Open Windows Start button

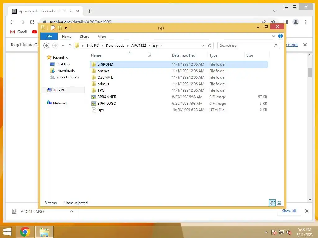(7, 232)
